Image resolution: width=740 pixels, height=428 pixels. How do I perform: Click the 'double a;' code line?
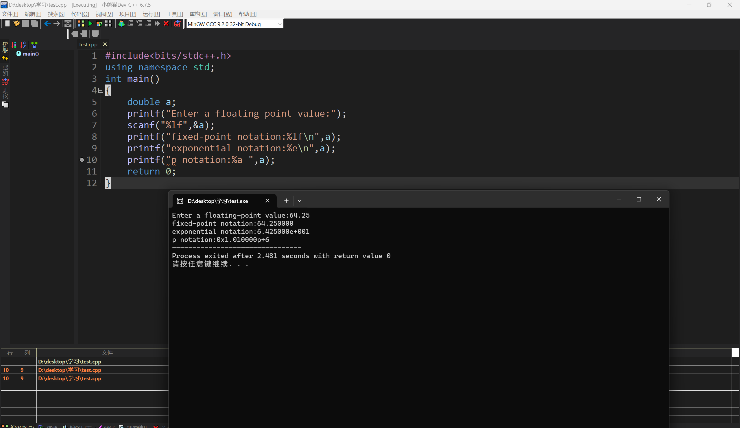[x=151, y=102]
